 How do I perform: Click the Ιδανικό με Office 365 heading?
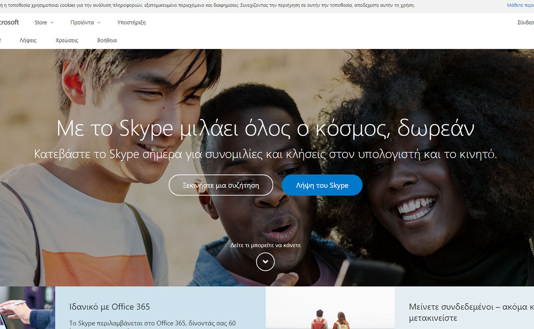point(110,307)
